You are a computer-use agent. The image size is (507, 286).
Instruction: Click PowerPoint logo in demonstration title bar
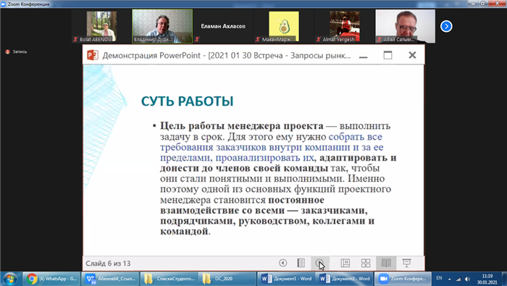click(x=93, y=55)
